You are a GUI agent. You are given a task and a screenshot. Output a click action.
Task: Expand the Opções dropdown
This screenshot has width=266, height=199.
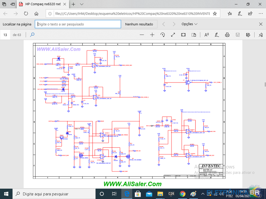tap(189, 24)
